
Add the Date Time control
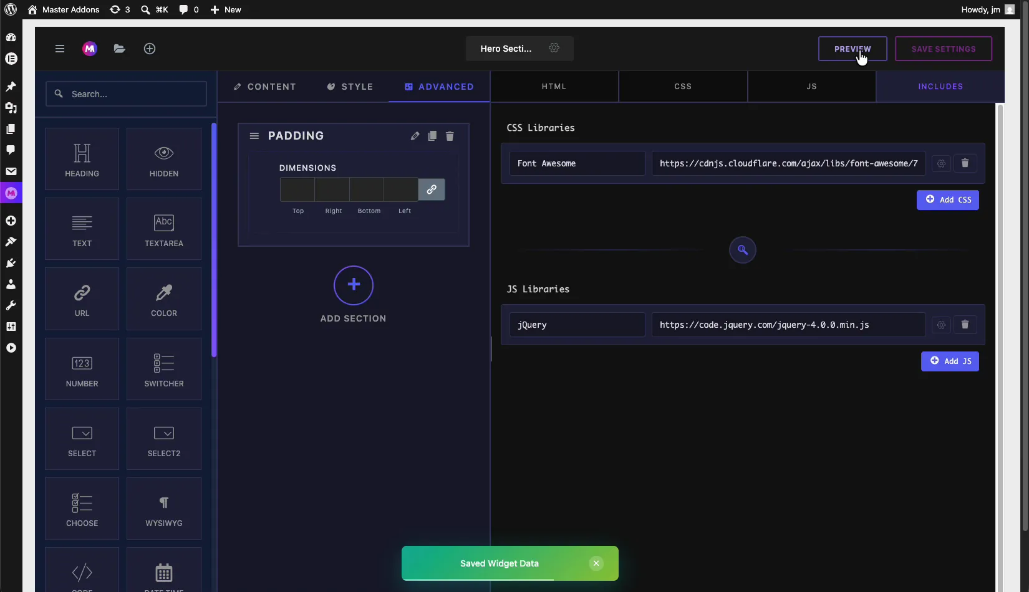click(164, 570)
